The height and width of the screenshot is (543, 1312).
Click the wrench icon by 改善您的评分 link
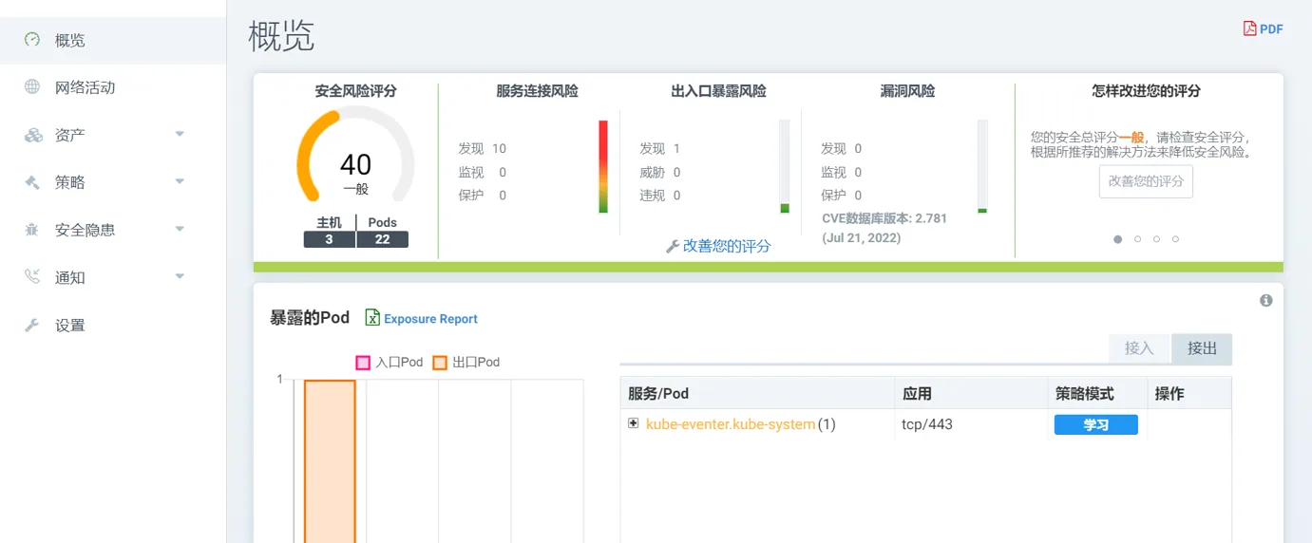(x=673, y=247)
